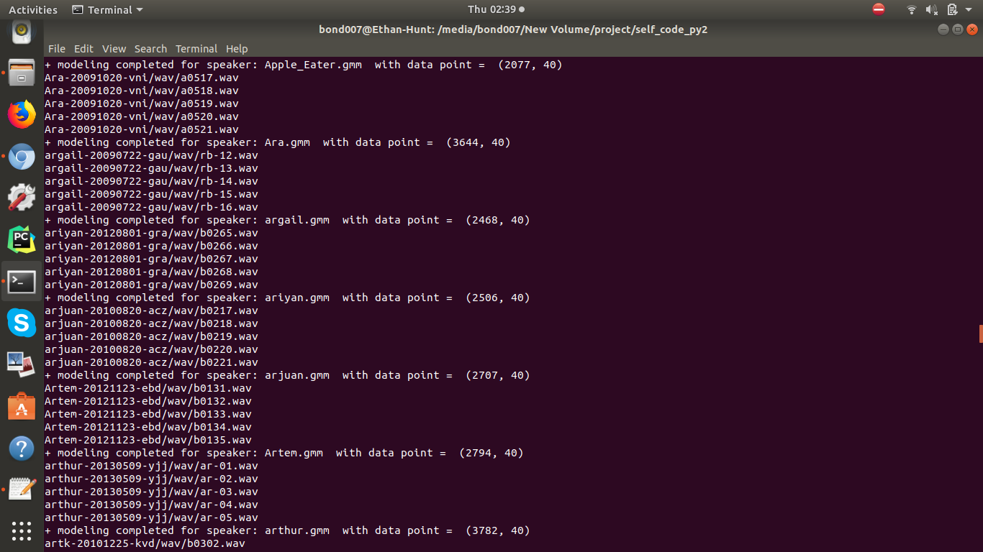This screenshot has height=552, width=983.
Task: Open the Text Editor notepad icon
Action: tap(22, 489)
